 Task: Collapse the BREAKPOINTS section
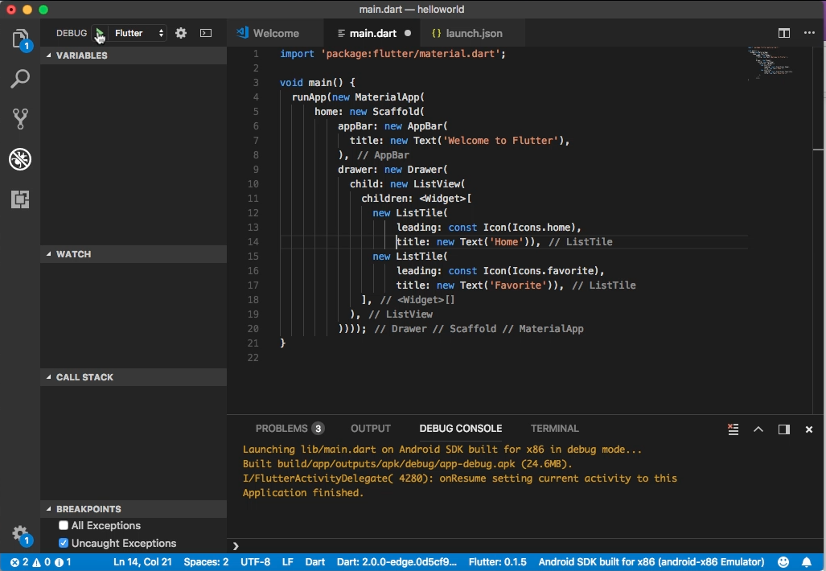134,509
